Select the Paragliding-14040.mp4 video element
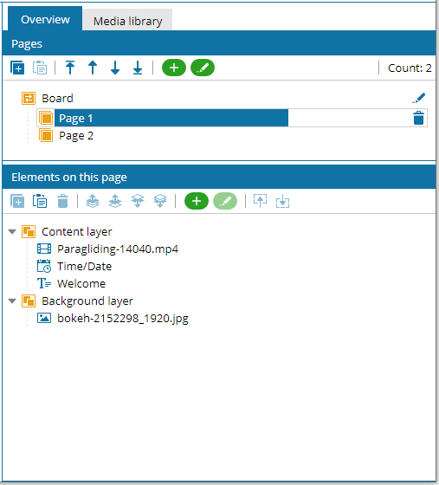The width and height of the screenshot is (439, 485). (118, 249)
